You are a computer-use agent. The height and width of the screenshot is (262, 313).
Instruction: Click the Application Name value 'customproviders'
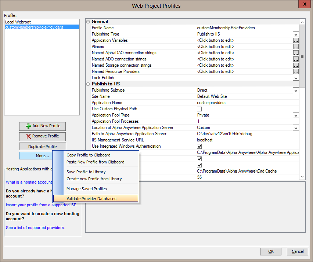[x=211, y=103]
